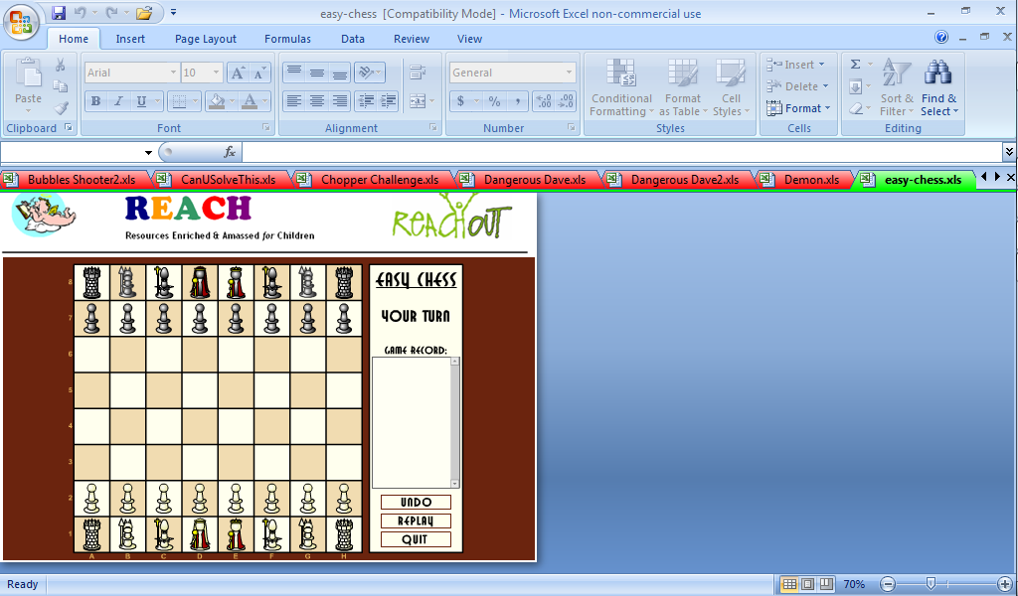Switch to the Page Layout tab
The image size is (1018, 596).
pos(206,39)
